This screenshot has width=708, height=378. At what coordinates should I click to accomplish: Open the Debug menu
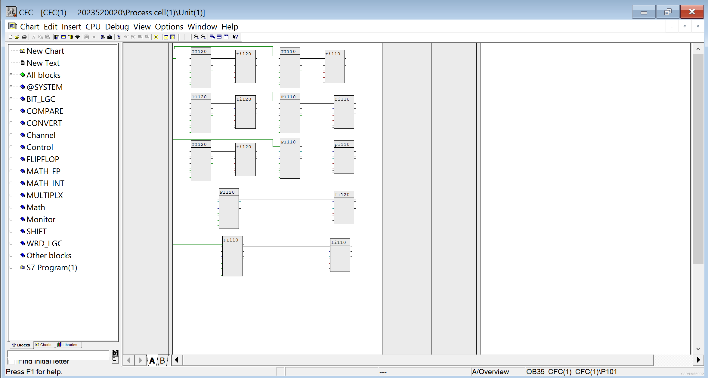117,26
